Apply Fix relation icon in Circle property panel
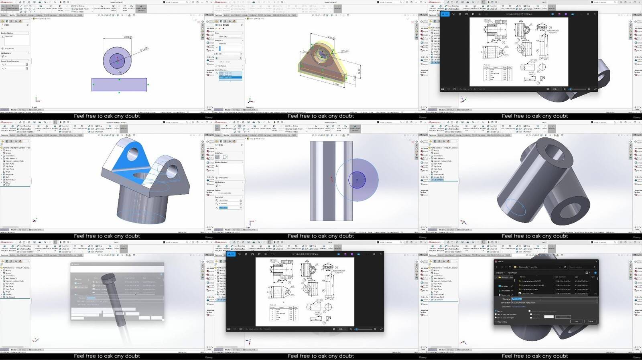Screen dimensions: 642x360 pos(217,185)
